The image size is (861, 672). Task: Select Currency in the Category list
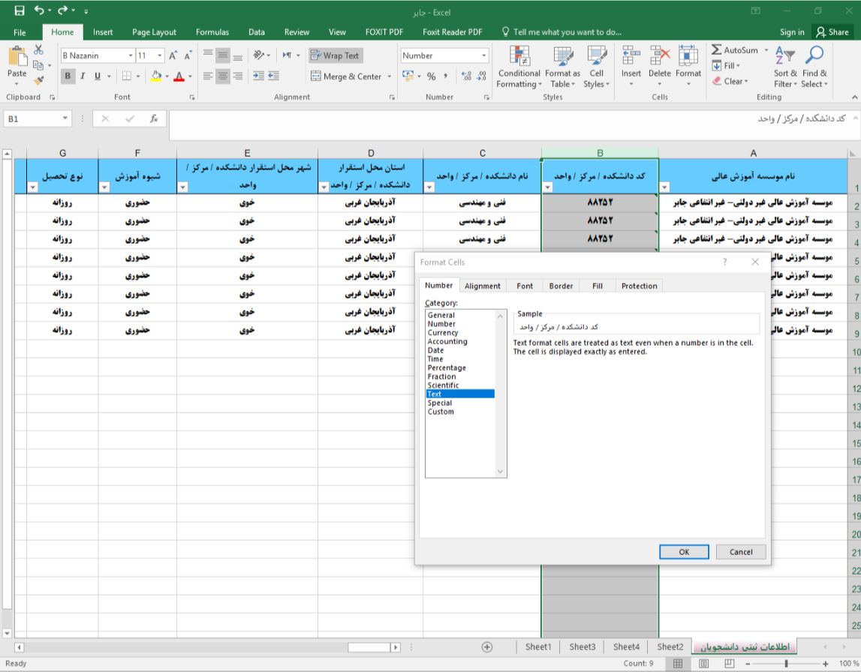click(x=442, y=332)
